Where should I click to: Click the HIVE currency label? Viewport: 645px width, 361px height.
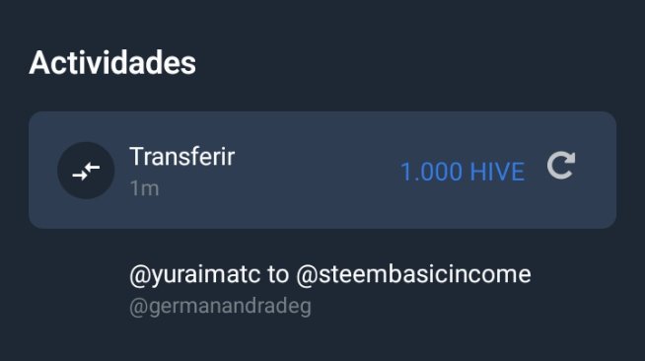click(497, 172)
